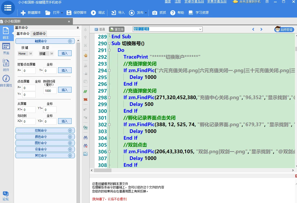Switch to the 源文件 source view tab
This screenshot has width=297, height=203.
pos(116,29)
